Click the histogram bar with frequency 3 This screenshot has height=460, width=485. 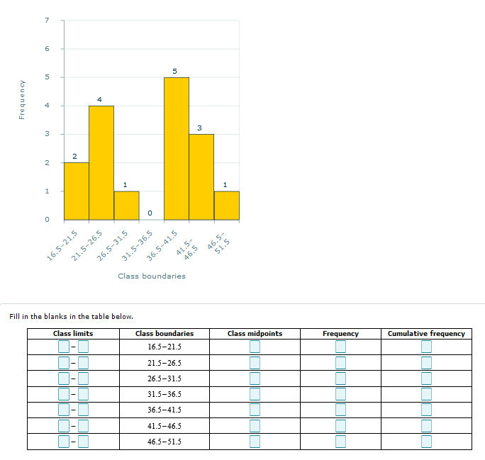coord(201,177)
